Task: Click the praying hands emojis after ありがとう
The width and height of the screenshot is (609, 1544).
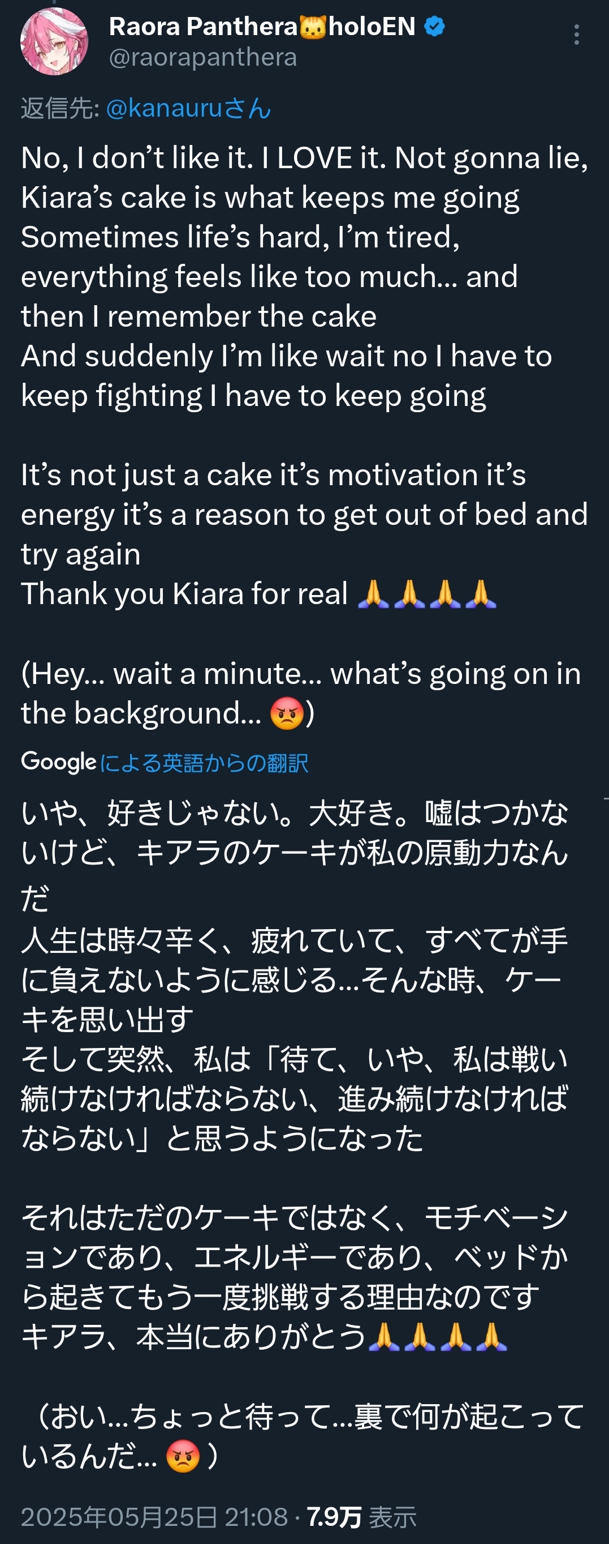Action: 438,1336
